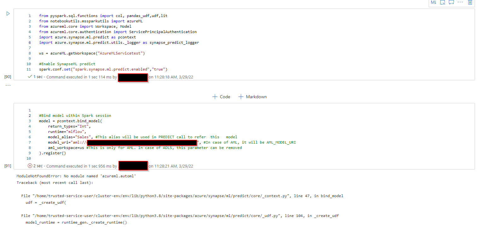Convert cell to Markdown with M↓ icon
This screenshot has height=234, width=480.
434,3
